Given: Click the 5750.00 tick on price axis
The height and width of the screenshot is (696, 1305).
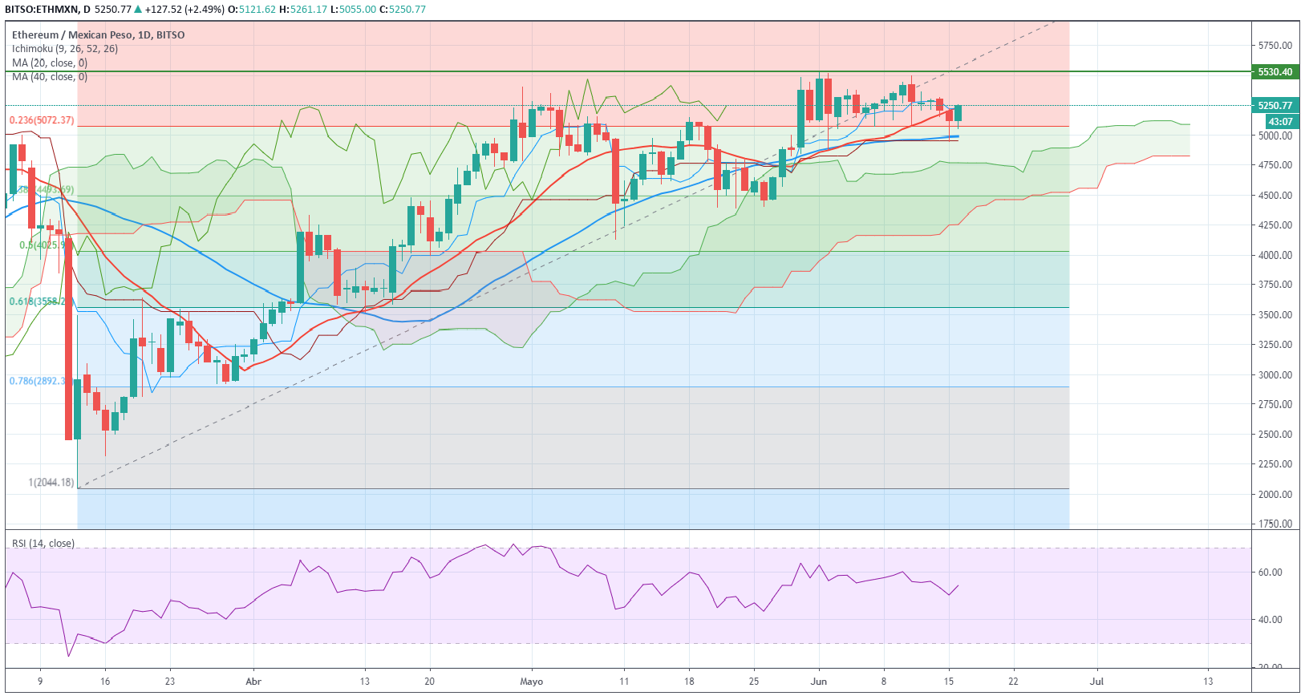Looking at the screenshot, I should (1275, 46).
